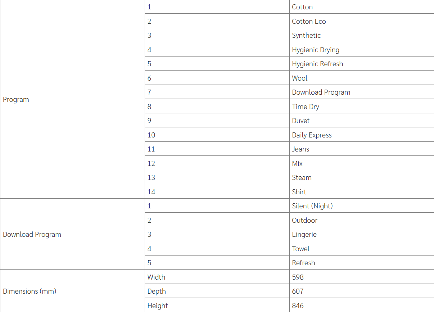The image size is (434, 312).
Task: Click the Steam program cell
Action: [302, 177]
